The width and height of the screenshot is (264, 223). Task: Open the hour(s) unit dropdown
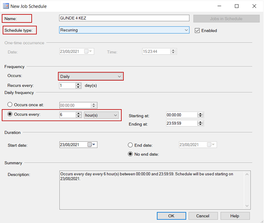[101, 115]
